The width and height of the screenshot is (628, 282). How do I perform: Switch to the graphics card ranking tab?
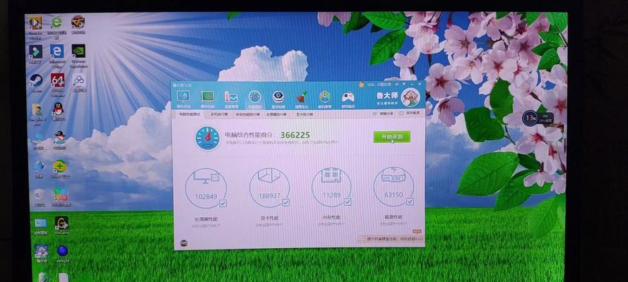tap(304, 114)
